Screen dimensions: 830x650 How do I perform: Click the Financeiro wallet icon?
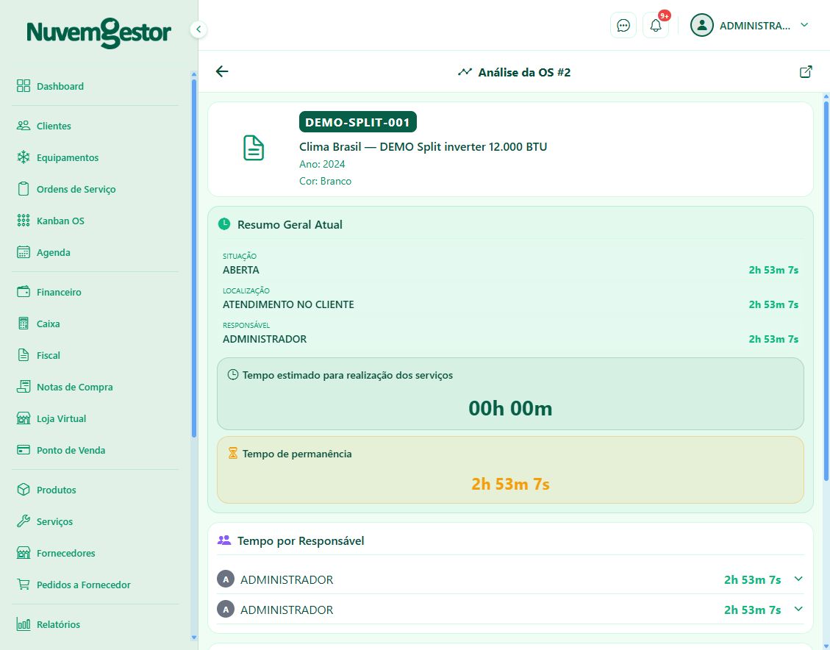[24, 292]
